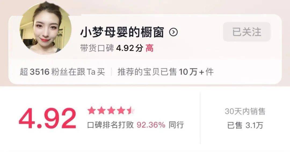Click the arrow icon beside 小梦母婴的橱窗
The height and width of the screenshot is (152, 290).
173,32
